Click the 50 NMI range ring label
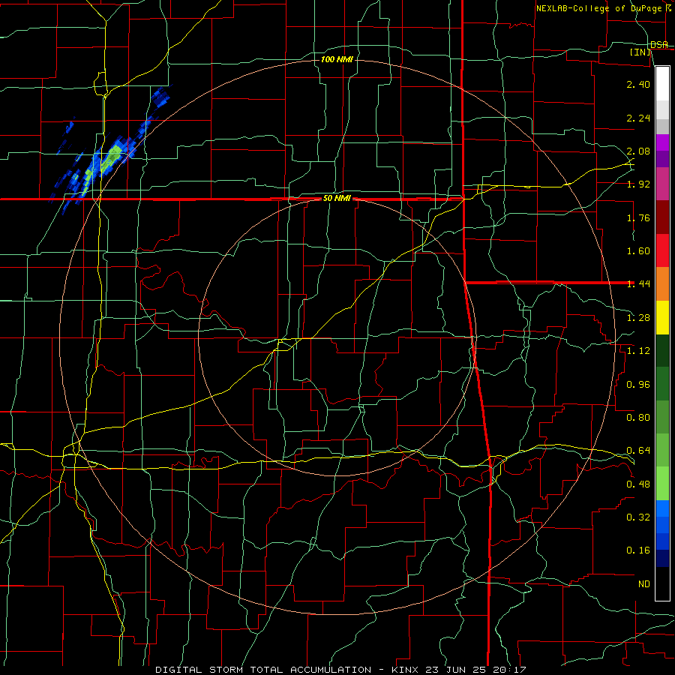 pyautogui.click(x=337, y=199)
